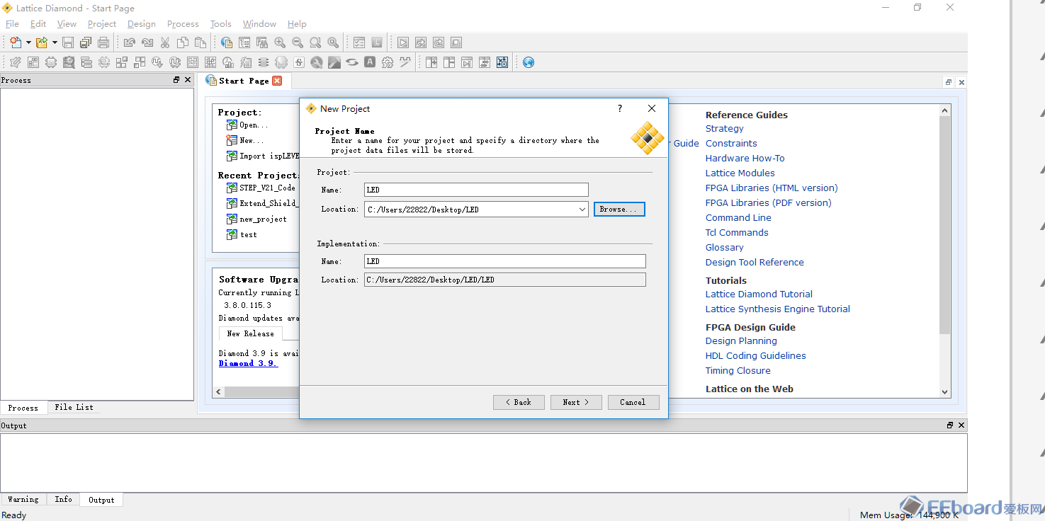Screen dimensions: 1045x521
Task: Select recent project test
Action: (x=242, y=235)
